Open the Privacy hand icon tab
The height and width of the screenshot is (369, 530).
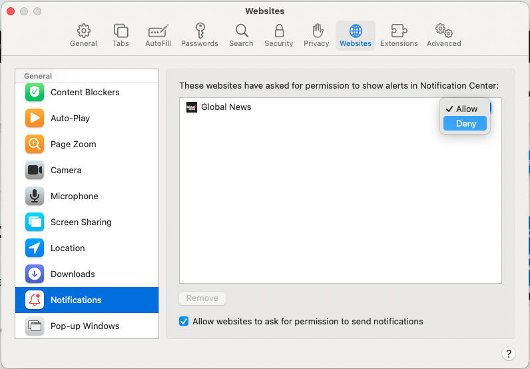316,35
